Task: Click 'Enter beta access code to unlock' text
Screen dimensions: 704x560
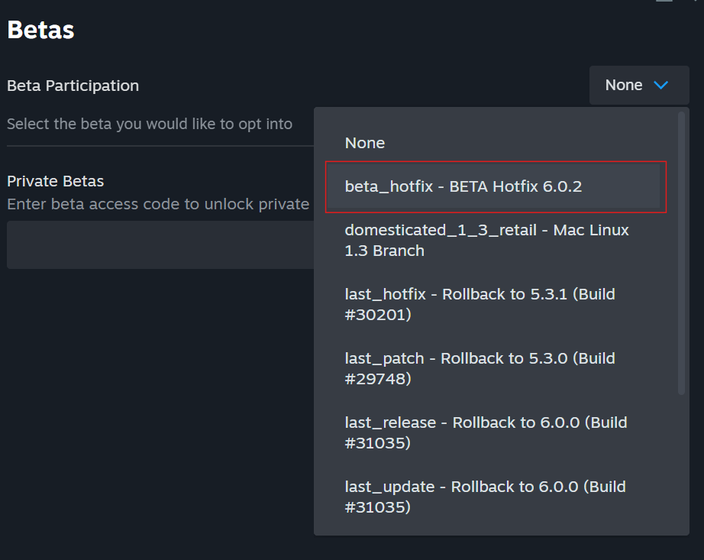Action: 158,204
